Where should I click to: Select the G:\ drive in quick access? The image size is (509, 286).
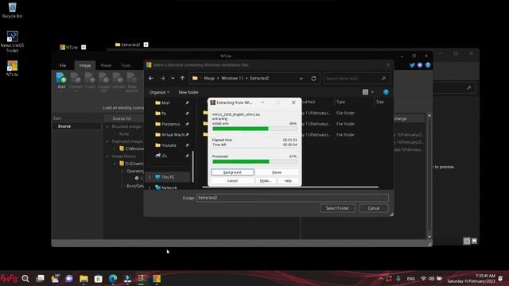[x=161, y=156]
